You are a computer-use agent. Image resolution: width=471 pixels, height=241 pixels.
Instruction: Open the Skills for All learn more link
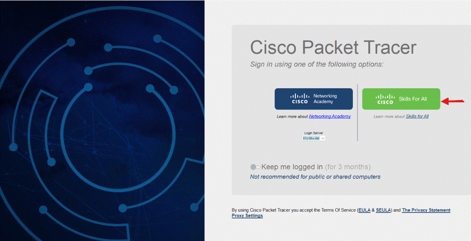coord(417,116)
